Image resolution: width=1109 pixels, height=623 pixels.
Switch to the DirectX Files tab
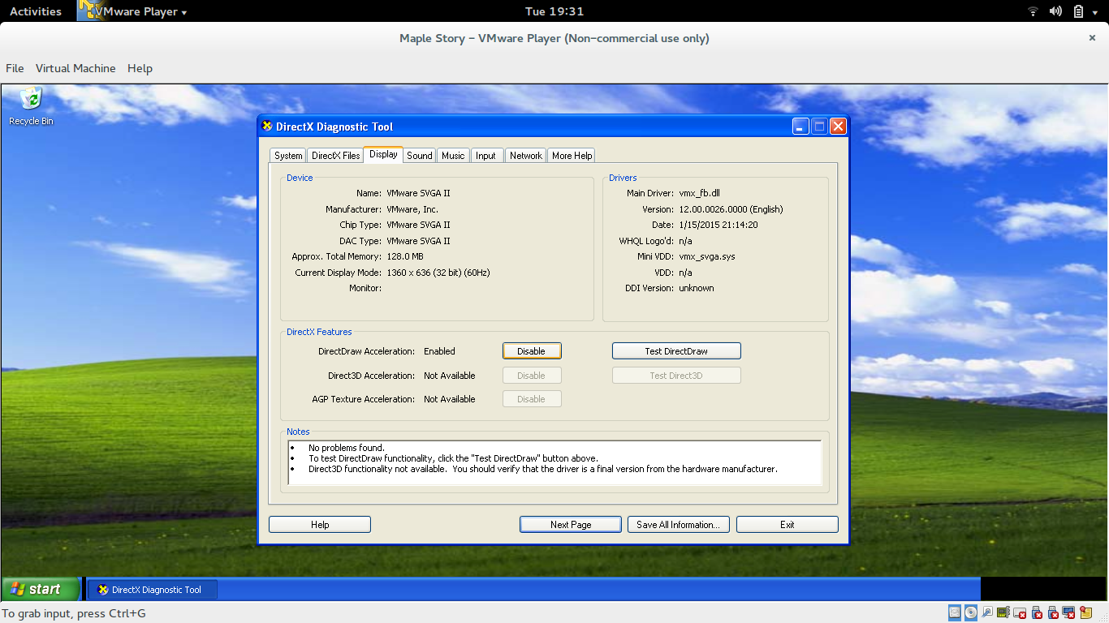coord(335,156)
